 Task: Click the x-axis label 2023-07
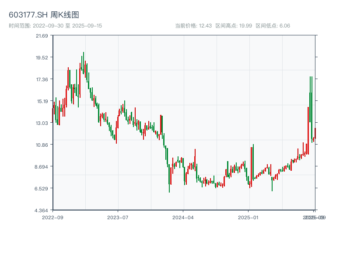[x=118, y=217]
